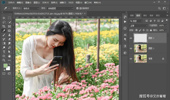This screenshot has width=170, height=100.
Task: Toggle Quick Mask mode
Action: [x=4, y=74]
